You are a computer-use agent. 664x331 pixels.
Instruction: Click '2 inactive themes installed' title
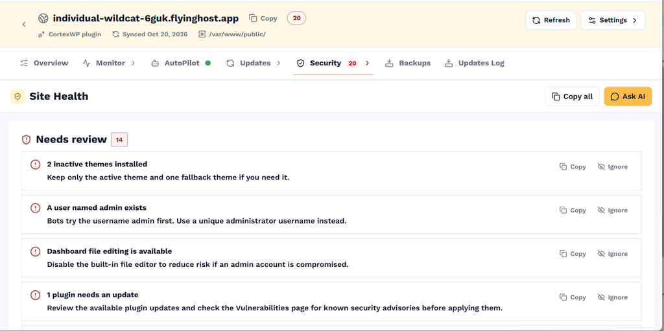click(97, 165)
